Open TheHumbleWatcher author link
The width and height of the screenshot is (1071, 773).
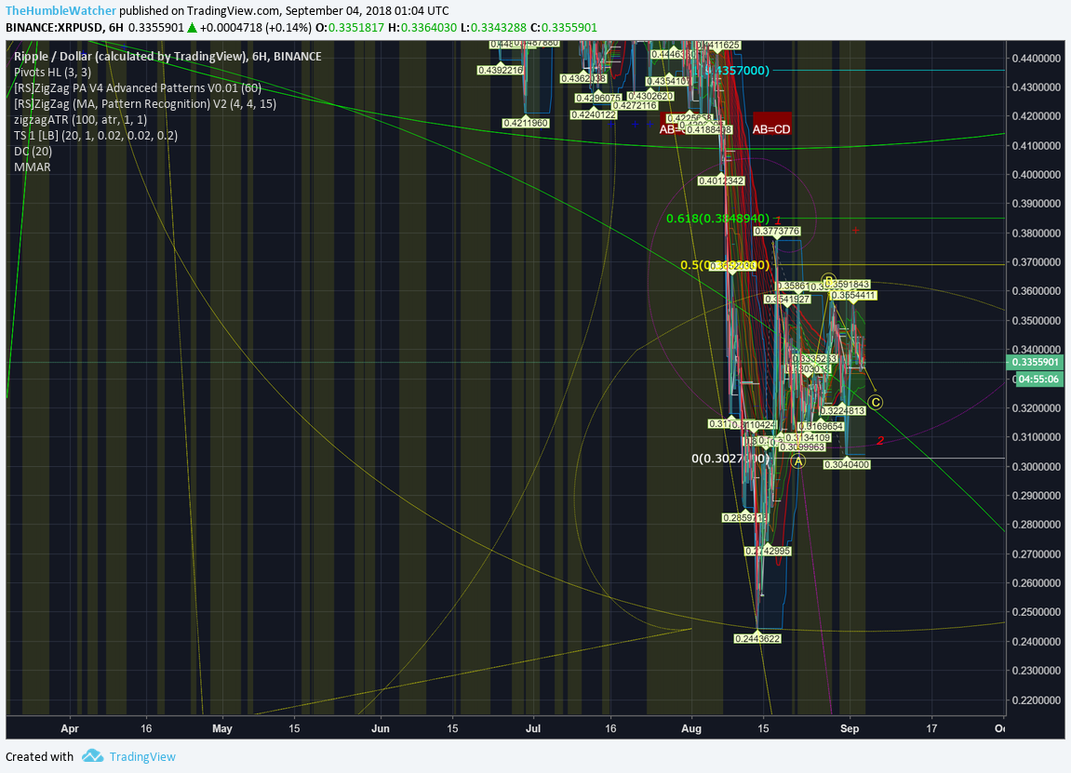(x=60, y=11)
